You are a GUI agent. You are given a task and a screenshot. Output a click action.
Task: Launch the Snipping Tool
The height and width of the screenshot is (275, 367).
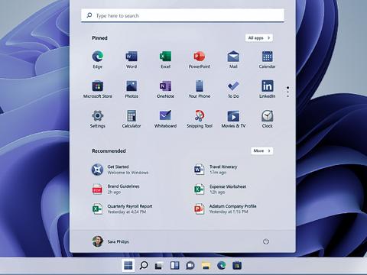click(x=200, y=119)
